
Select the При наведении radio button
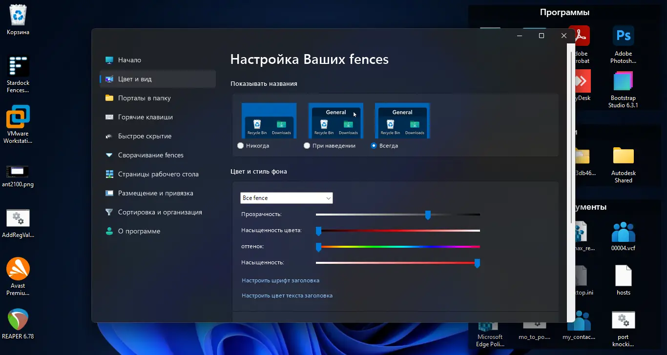307,145
